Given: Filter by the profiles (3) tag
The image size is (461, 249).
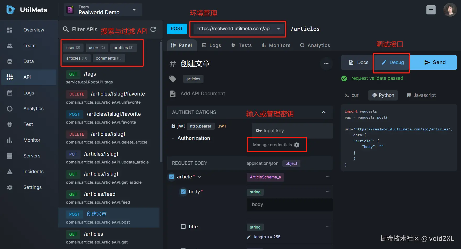Looking at the screenshot, I should click(x=123, y=48).
